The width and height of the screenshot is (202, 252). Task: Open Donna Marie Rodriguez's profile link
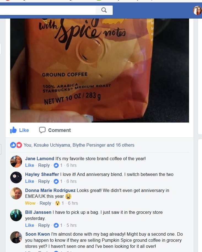50,190
